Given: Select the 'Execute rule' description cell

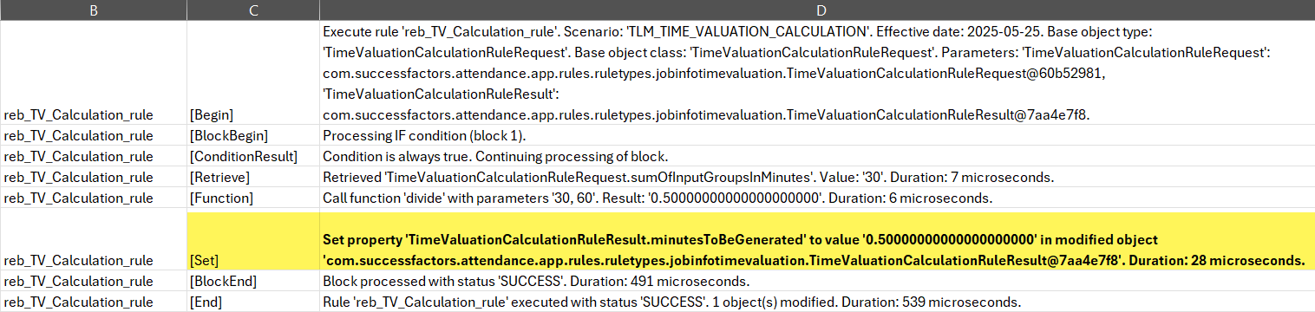Looking at the screenshot, I should click(816, 73).
